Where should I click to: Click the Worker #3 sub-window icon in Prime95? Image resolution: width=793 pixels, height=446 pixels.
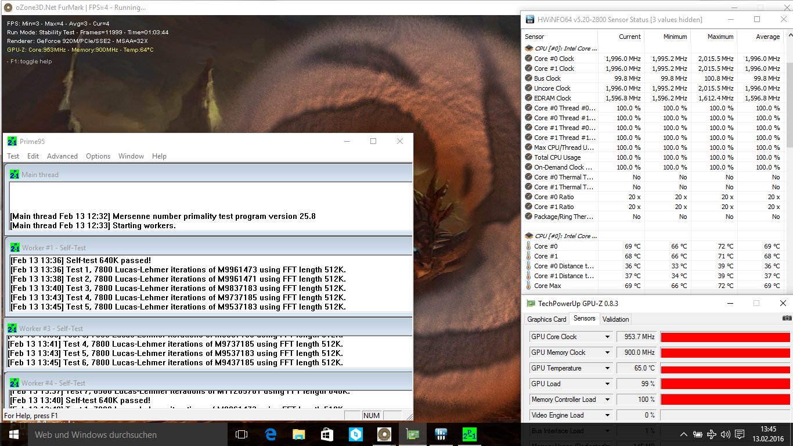click(12, 328)
